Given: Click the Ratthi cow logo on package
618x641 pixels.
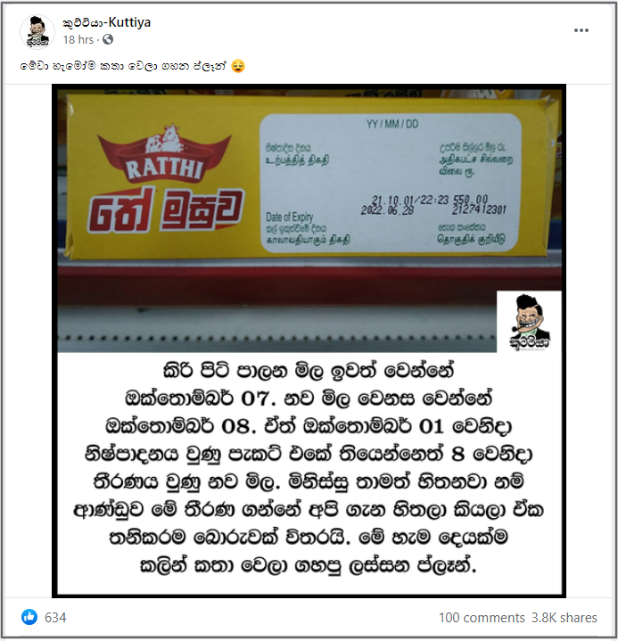Looking at the screenshot, I should tap(164, 153).
